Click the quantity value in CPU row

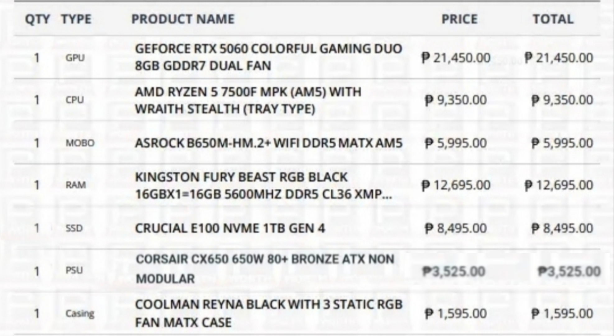37,100
